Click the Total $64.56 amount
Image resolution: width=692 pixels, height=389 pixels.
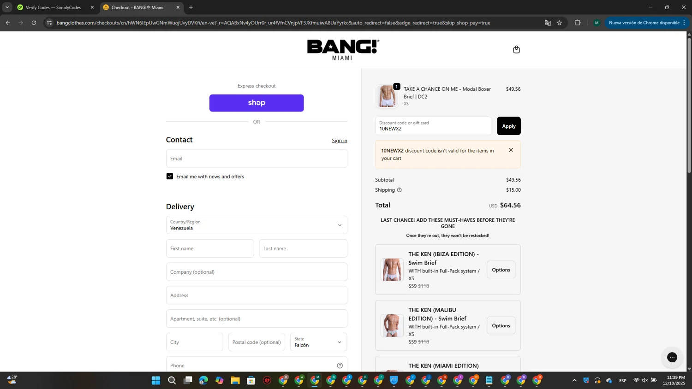(x=510, y=205)
